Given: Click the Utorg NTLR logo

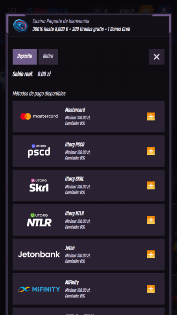Looking at the screenshot, I should click(39, 220).
